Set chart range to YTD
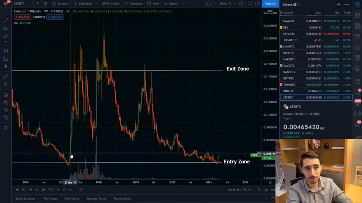The width and height of the screenshot is (362, 203). tap(51, 190)
